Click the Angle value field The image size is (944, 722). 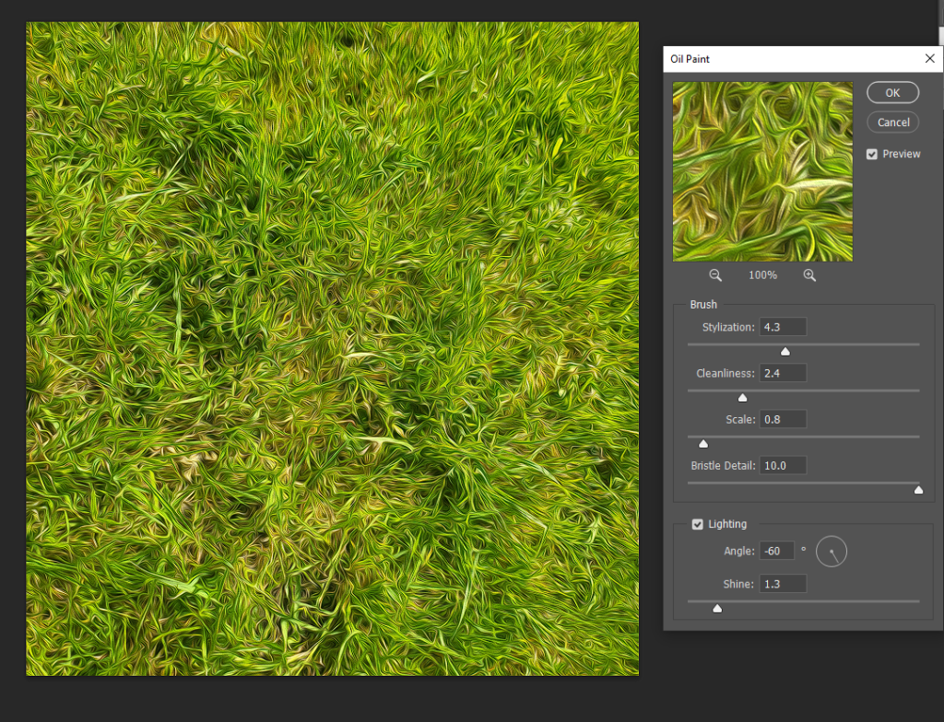(x=776, y=551)
